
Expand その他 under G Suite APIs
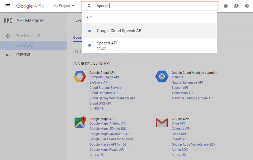[x=179, y=155]
